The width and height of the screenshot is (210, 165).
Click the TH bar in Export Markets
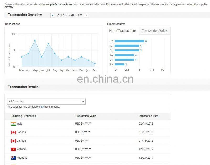tap(119, 64)
